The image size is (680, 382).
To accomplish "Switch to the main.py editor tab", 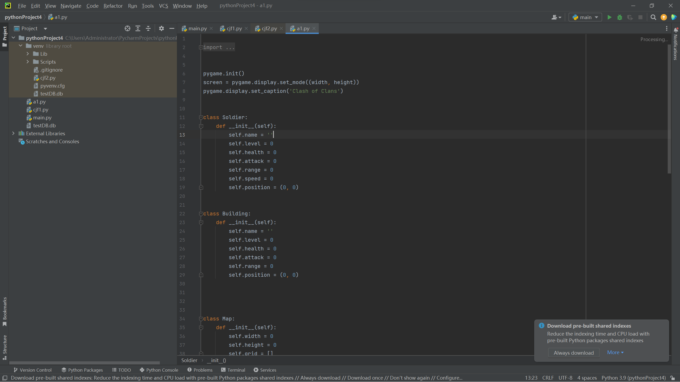I will pos(198,28).
